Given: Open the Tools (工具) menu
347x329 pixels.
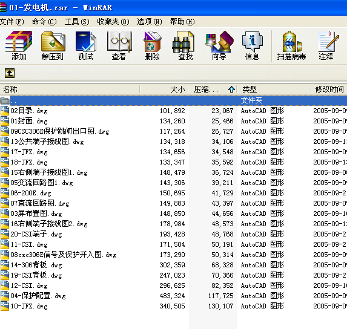Looking at the screenshot, I should [x=77, y=22].
